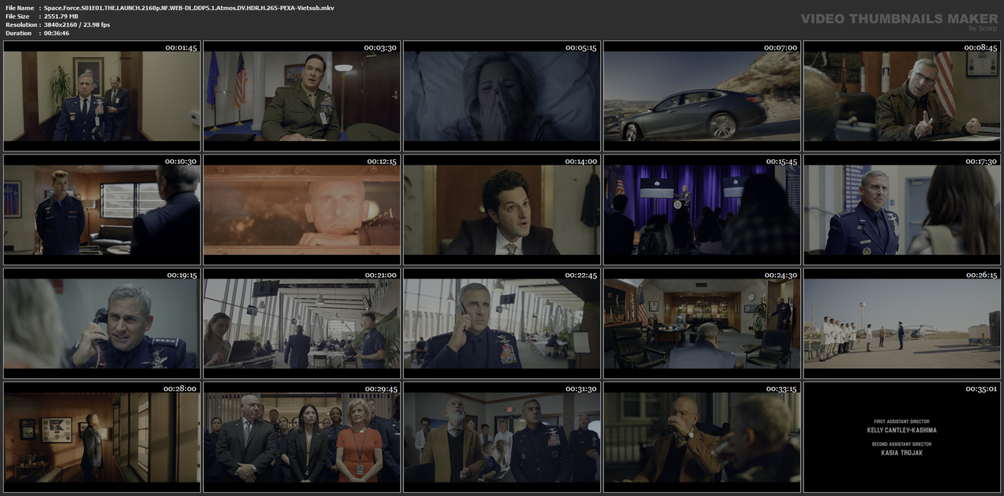Choose the crowd thumbnail at 00:29:45
1004x496 pixels.
pyautogui.click(x=302, y=437)
